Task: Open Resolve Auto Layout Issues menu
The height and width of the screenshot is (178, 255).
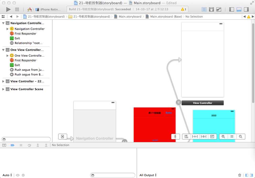Action: click(x=203, y=137)
